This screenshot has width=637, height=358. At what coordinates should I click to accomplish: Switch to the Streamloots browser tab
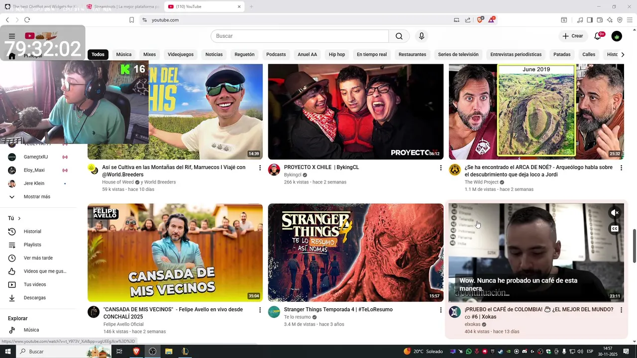tap(122, 6)
